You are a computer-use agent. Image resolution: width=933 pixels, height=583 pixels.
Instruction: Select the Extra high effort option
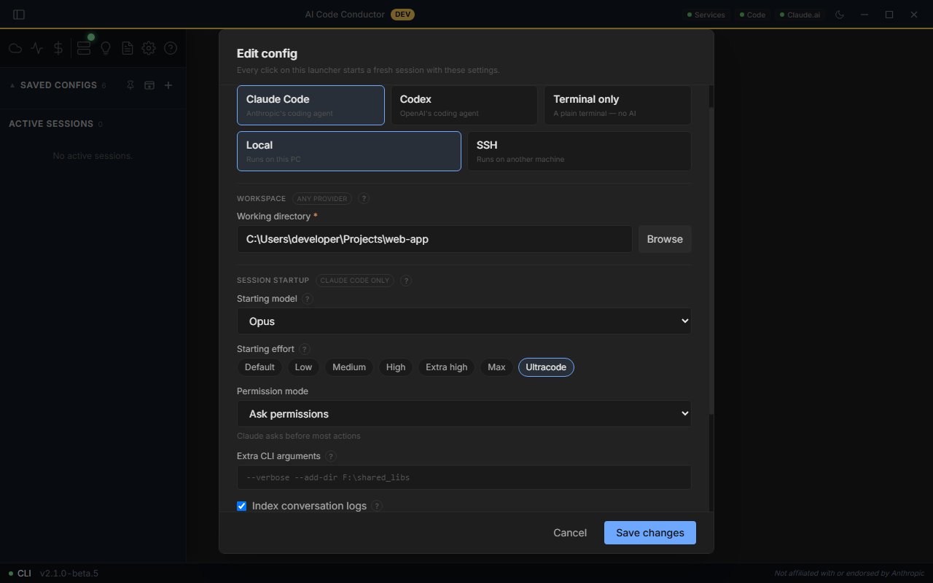(447, 367)
